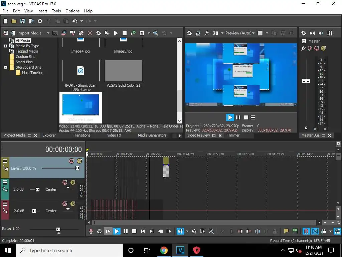
Task: Toggle loop playback
Action: pyautogui.click(x=99, y=231)
